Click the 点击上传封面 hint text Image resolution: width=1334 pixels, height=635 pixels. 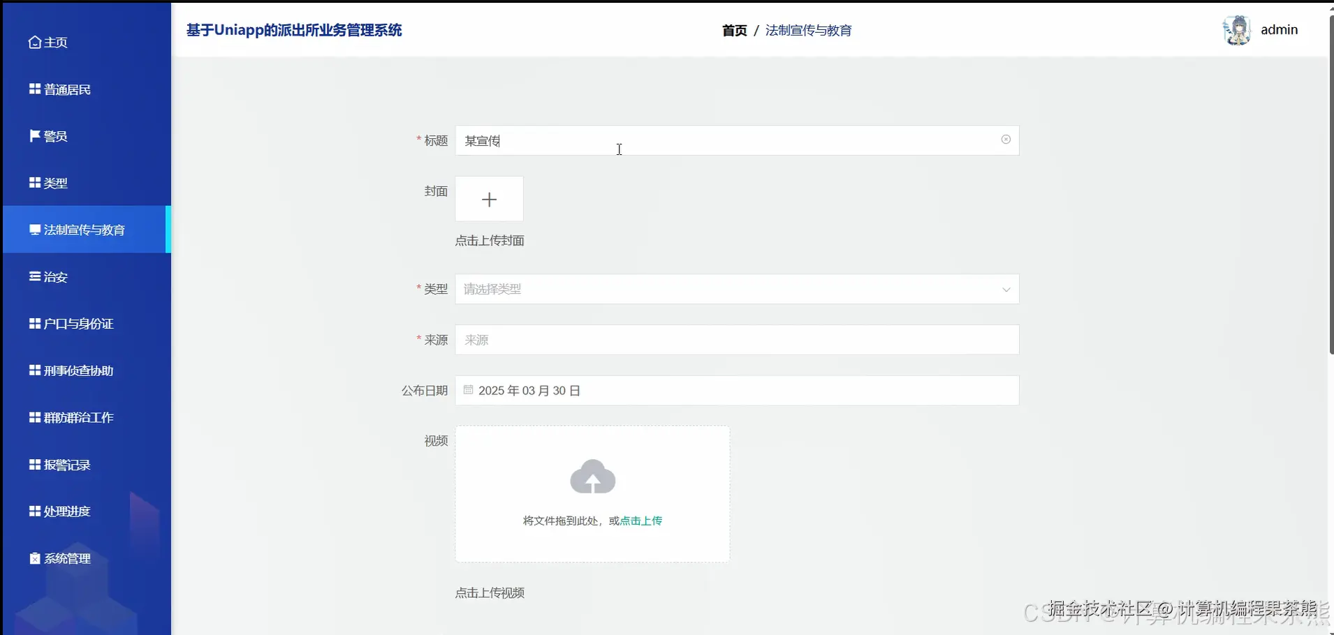[490, 241]
